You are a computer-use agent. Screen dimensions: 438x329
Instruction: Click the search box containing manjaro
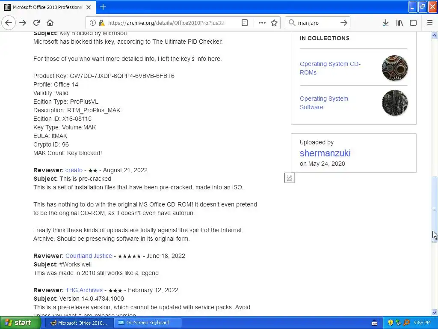(x=317, y=23)
